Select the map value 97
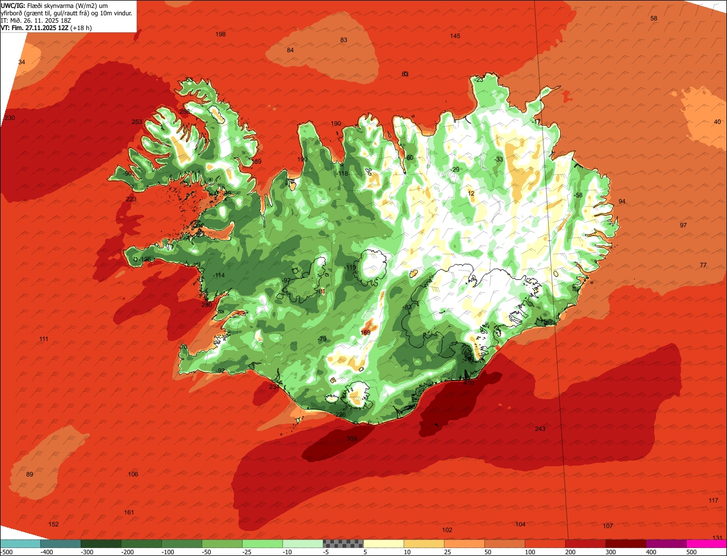The width and height of the screenshot is (727, 556). (x=683, y=226)
